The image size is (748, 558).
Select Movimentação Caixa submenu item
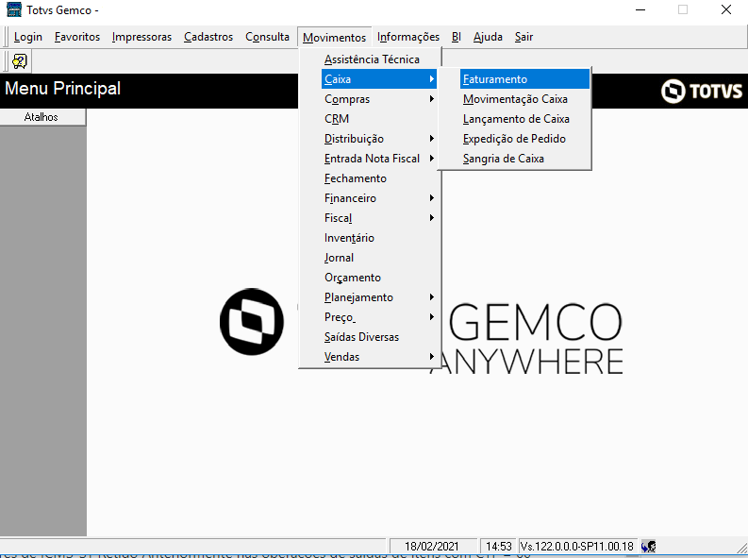tap(524, 99)
